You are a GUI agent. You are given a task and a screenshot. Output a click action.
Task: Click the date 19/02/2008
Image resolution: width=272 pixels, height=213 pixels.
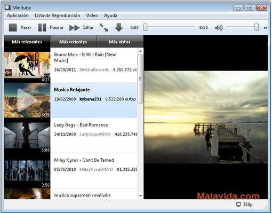coord(65,99)
